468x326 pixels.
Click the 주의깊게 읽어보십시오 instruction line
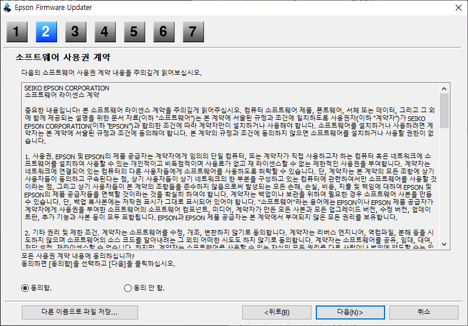point(111,72)
